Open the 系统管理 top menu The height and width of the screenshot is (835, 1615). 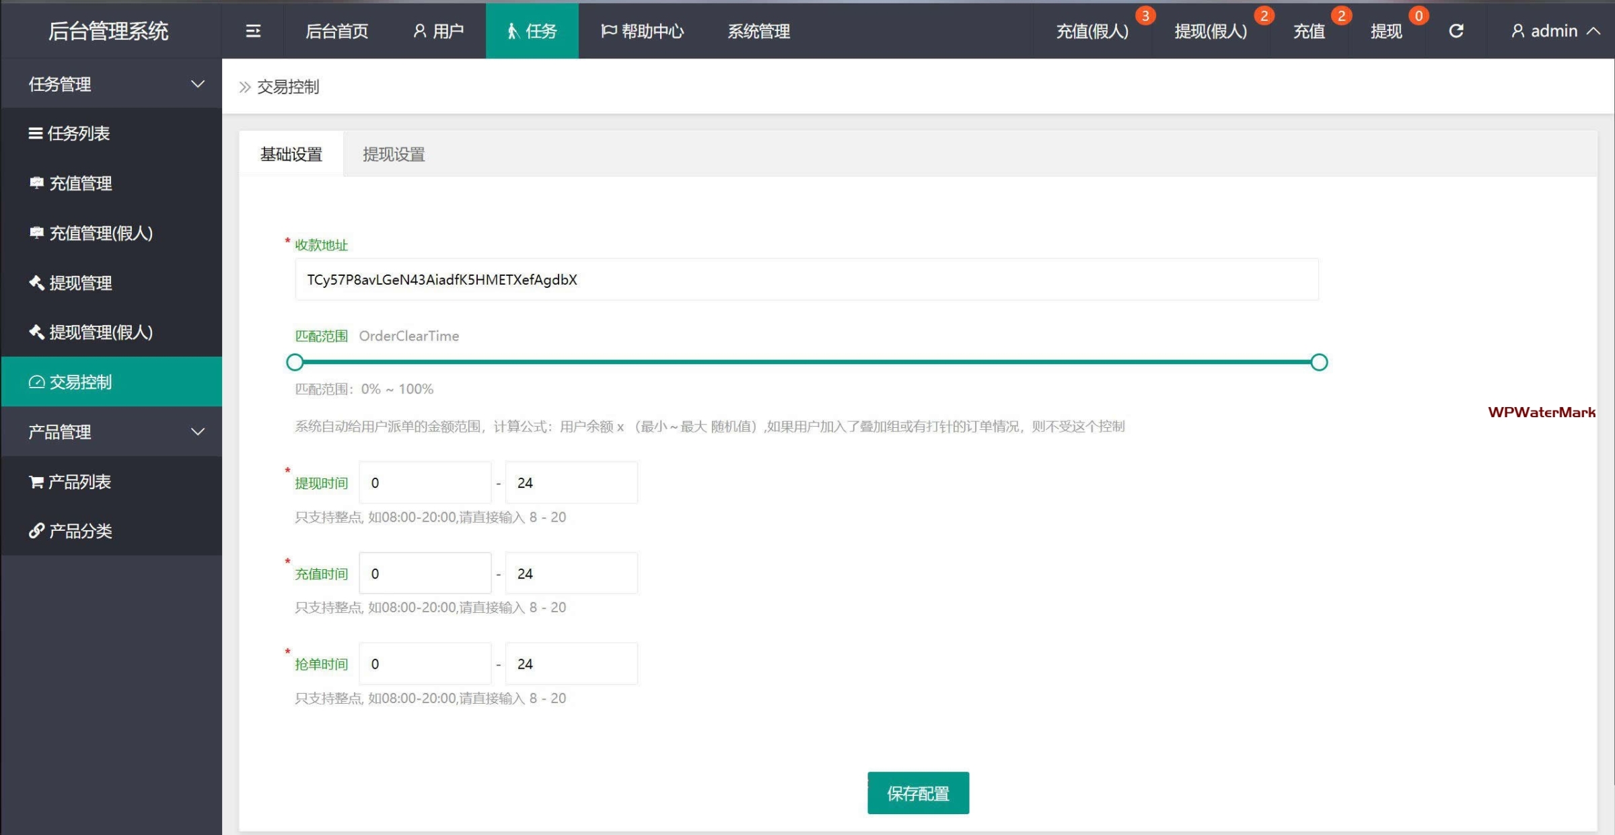pos(758,31)
